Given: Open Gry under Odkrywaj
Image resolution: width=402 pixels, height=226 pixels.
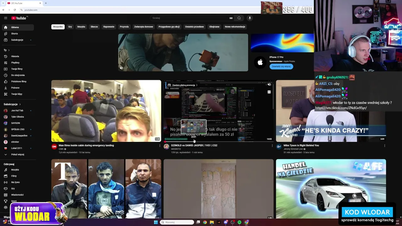Looking at the screenshot, I should click(x=18, y=189).
